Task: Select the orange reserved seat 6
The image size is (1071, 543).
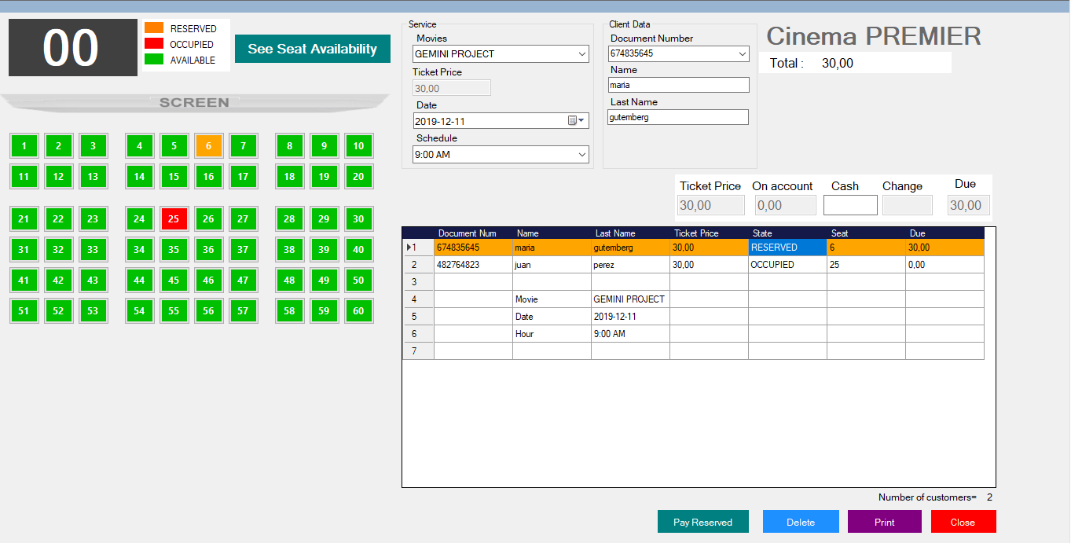Action: point(208,145)
